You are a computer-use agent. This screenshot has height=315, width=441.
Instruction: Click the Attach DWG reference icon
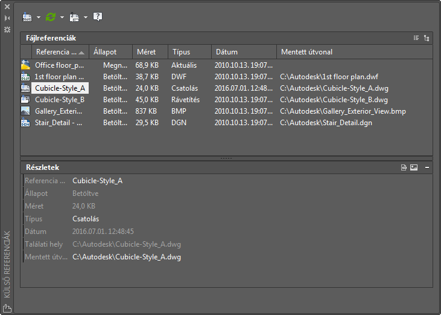(27, 17)
